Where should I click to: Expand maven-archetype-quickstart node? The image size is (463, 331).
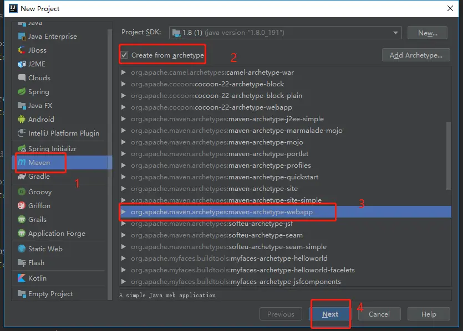(x=124, y=177)
